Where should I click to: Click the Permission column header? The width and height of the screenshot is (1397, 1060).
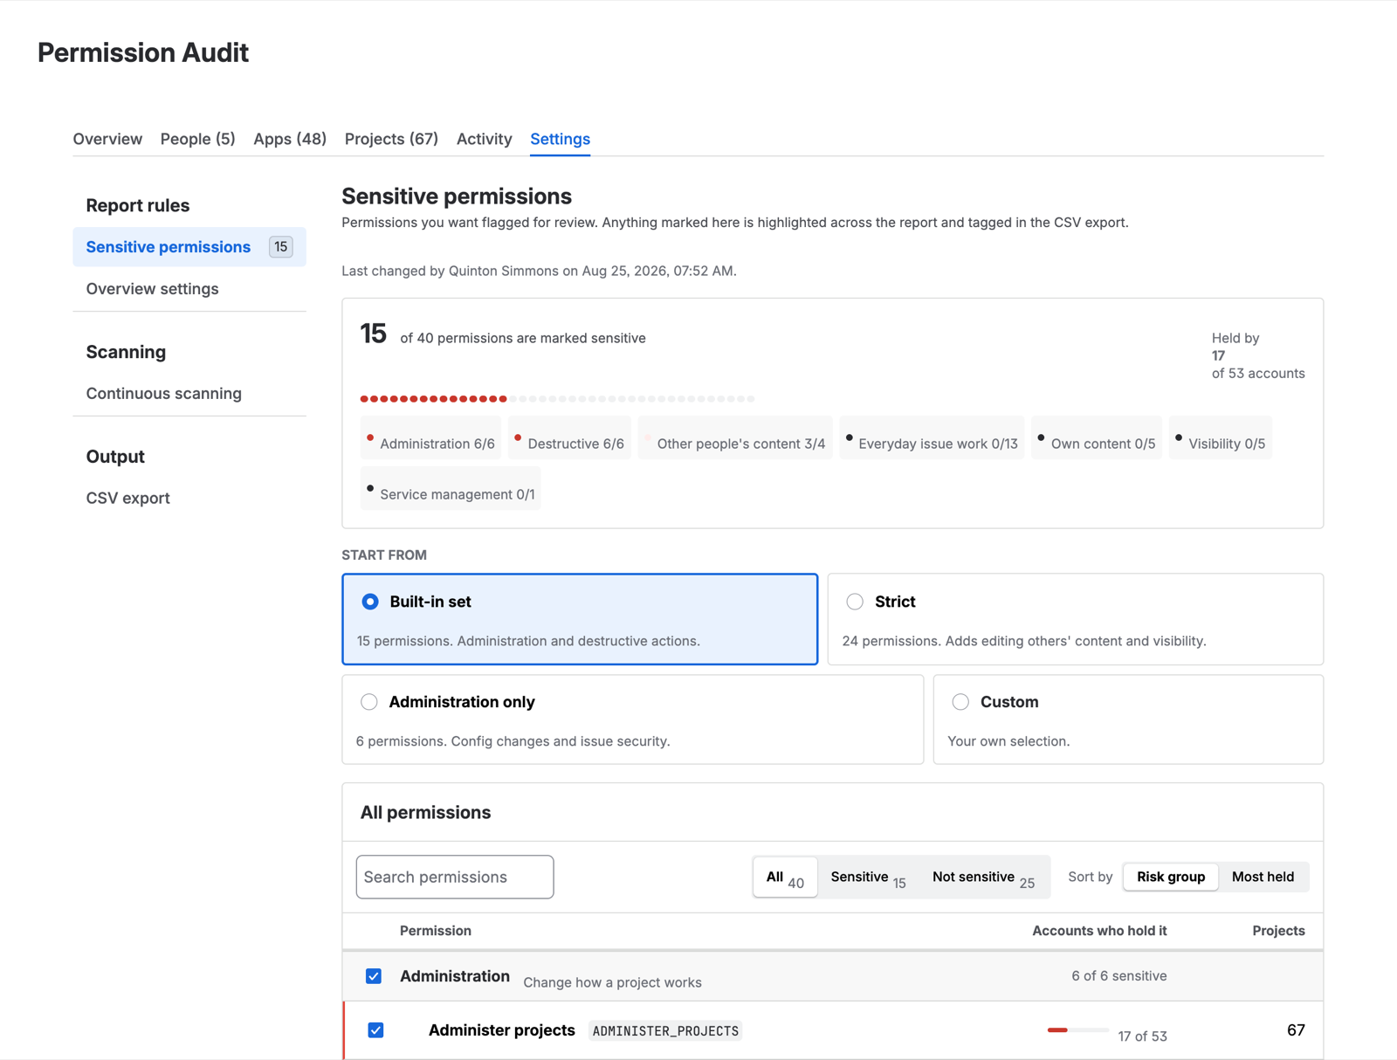click(x=436, y=931)
